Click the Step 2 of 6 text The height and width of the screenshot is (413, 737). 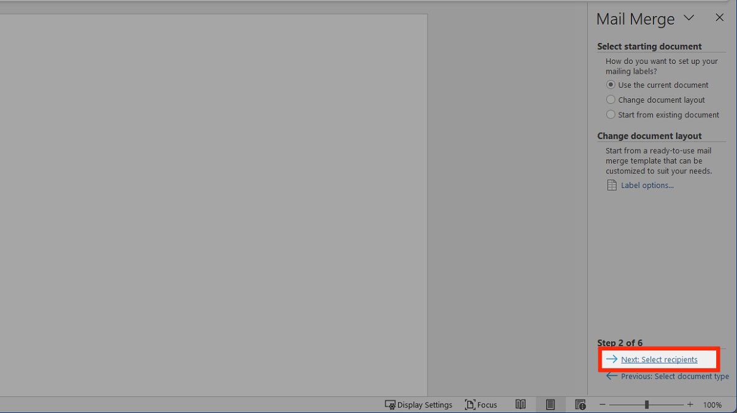[x=620, y=343]
